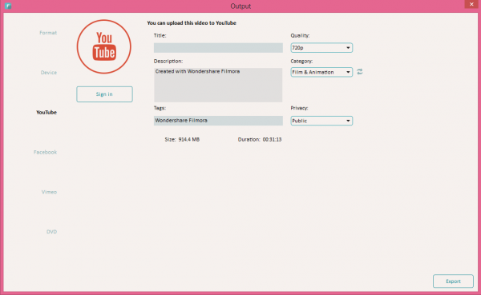Open the Privacy dropdown showing Public

point(321,121)
